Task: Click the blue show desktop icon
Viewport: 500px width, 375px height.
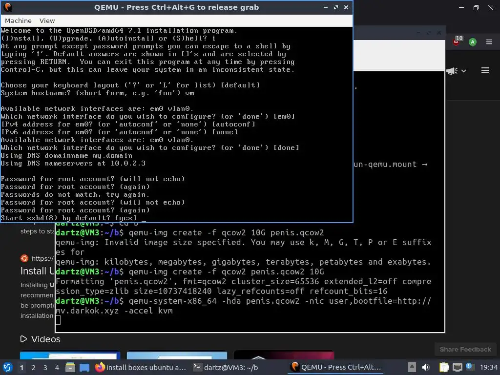Action: 84,367
